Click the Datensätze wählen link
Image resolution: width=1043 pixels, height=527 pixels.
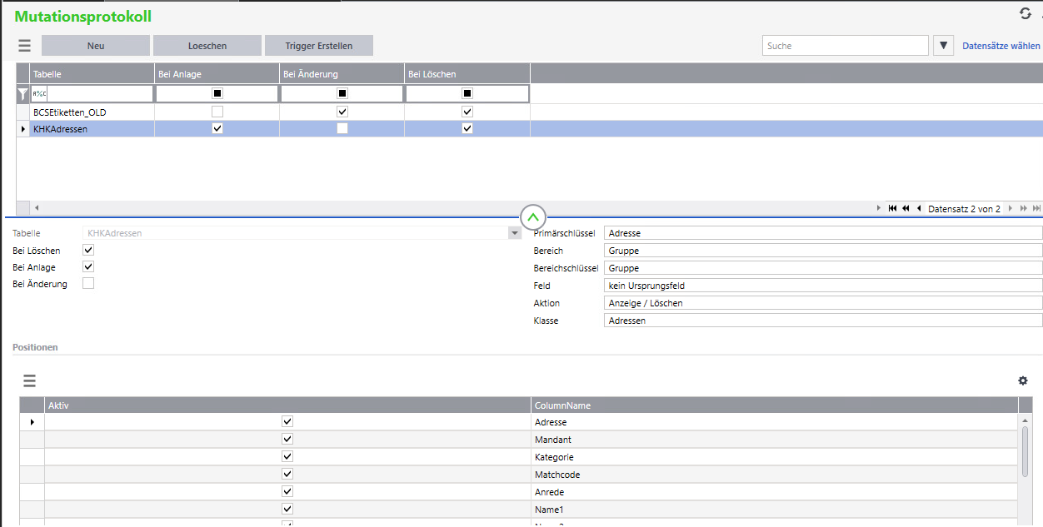pos(1001,46)
